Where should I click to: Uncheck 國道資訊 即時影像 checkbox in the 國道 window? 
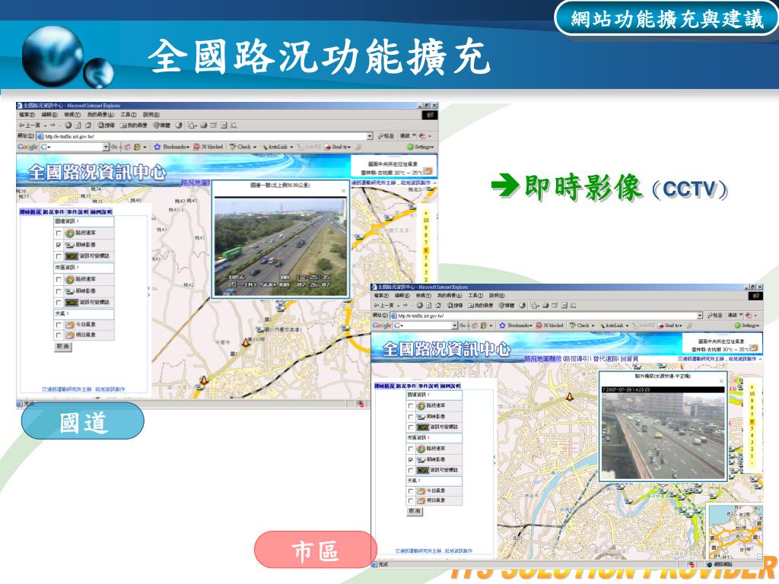pyautogui.click(x=59, y=246)
